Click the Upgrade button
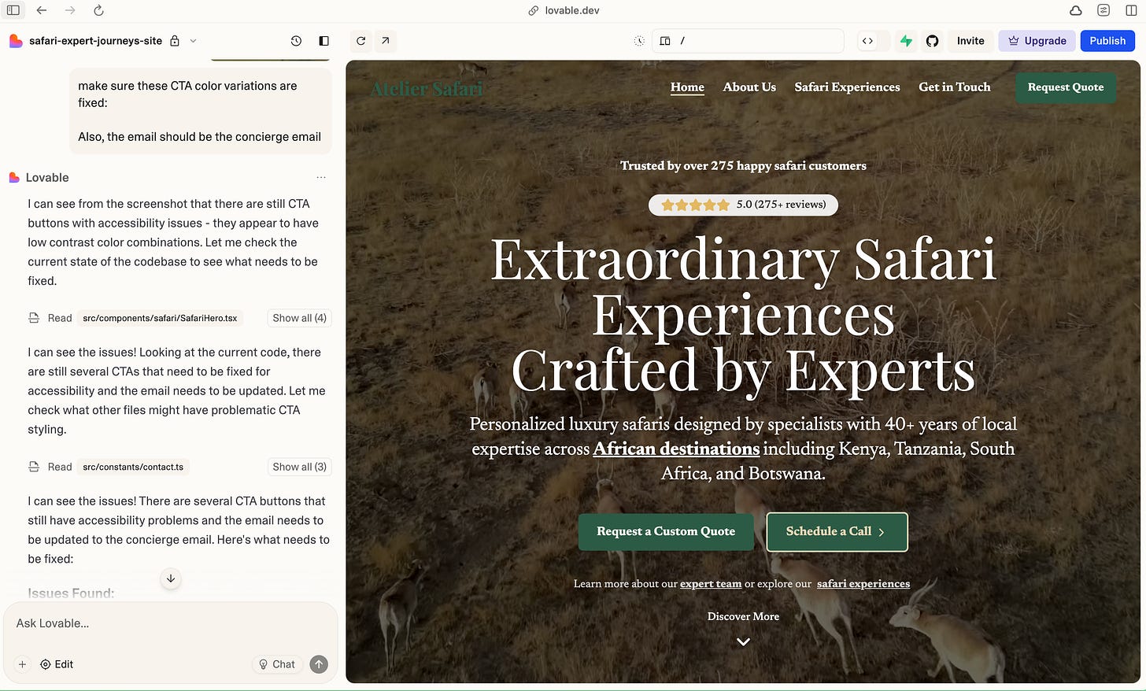This screenshot has width=1146, height=691. tap(1037, 41)
